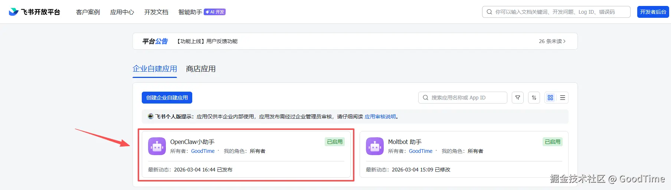Image resolution: width=671 pixels, height=190 pixels.
Task: Click GoodTime owner link in OpenClaw card
Action: [203, 151]
